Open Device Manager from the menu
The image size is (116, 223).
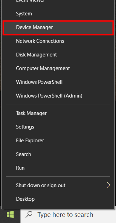pos(58,27)
